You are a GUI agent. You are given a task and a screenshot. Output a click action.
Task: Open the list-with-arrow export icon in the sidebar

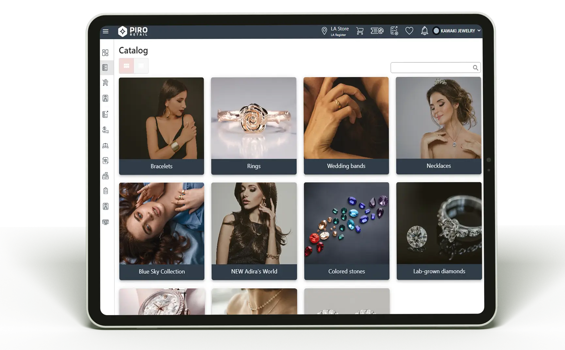tap(105, 114)
